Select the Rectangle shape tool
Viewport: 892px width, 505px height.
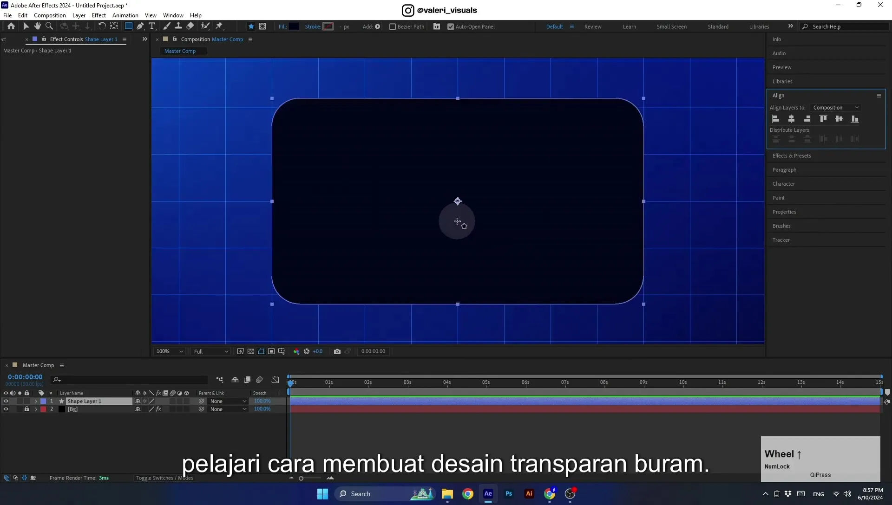(129, 26)
